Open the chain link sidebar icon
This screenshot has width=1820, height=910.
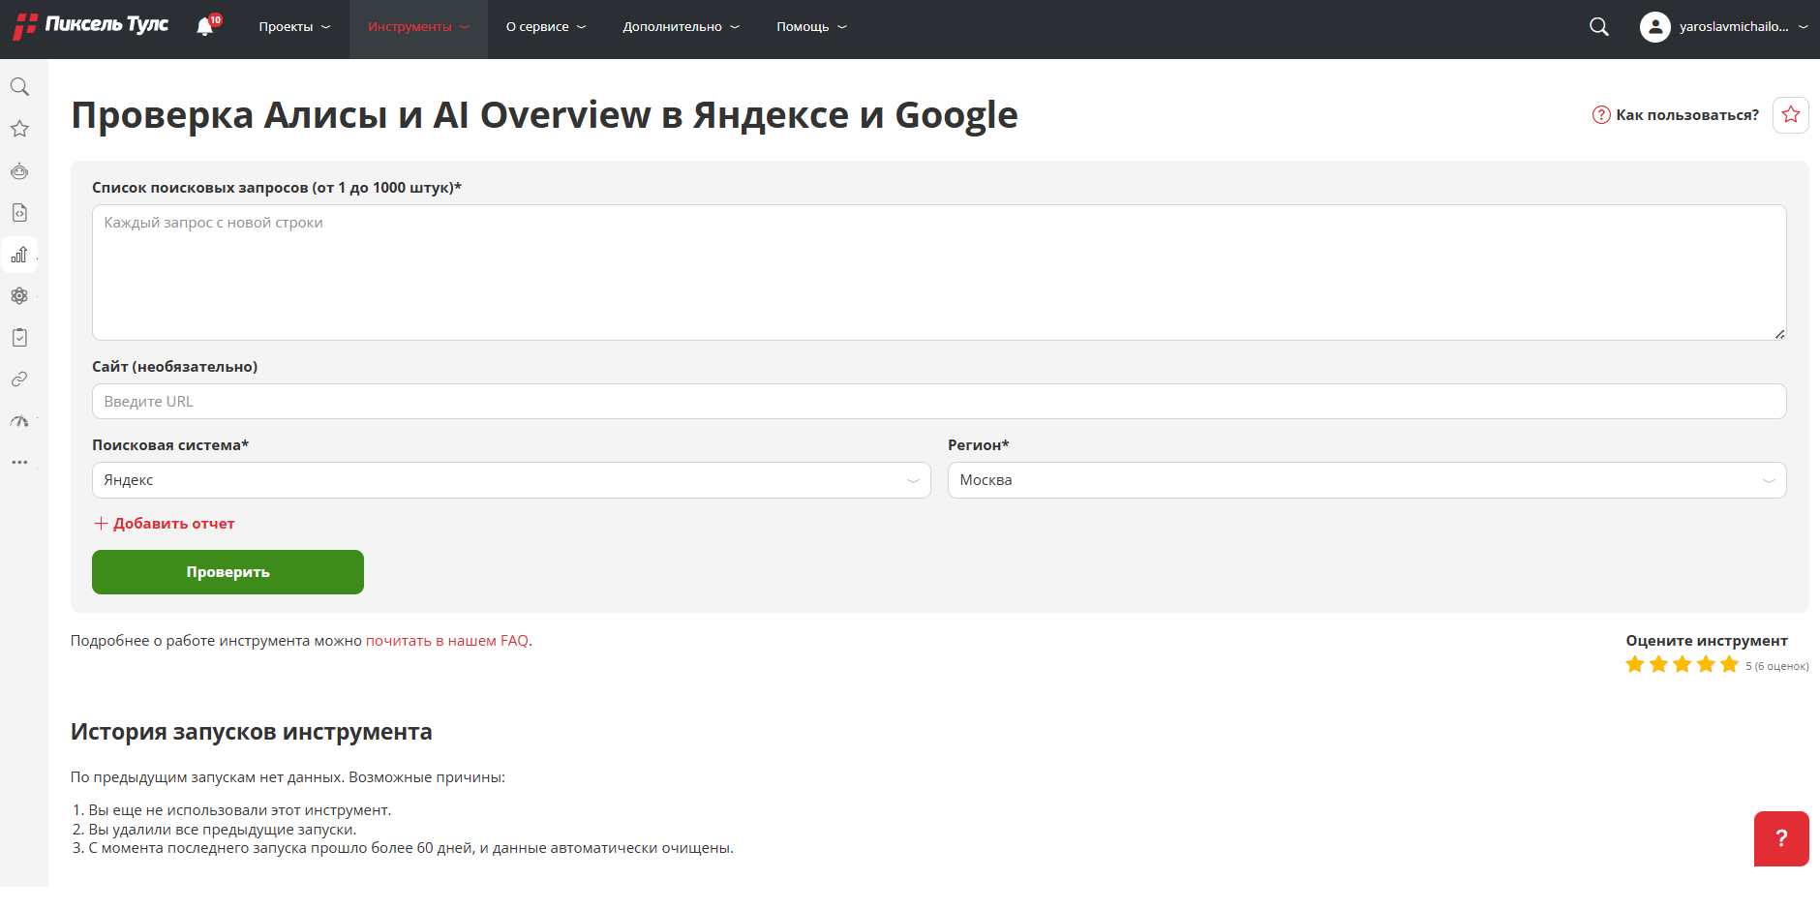[x=19, y=379]
